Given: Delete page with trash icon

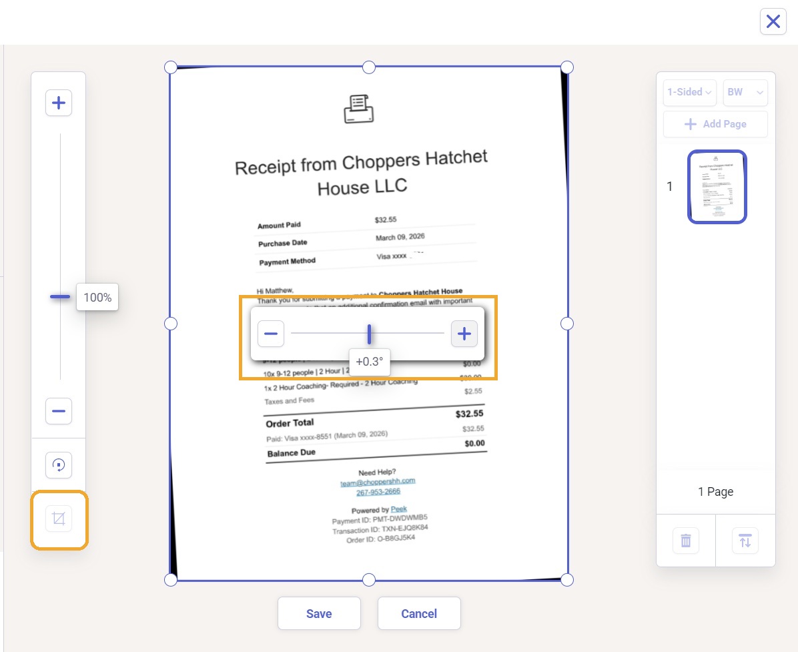Looking at the screenshot, I should (685, 541).
